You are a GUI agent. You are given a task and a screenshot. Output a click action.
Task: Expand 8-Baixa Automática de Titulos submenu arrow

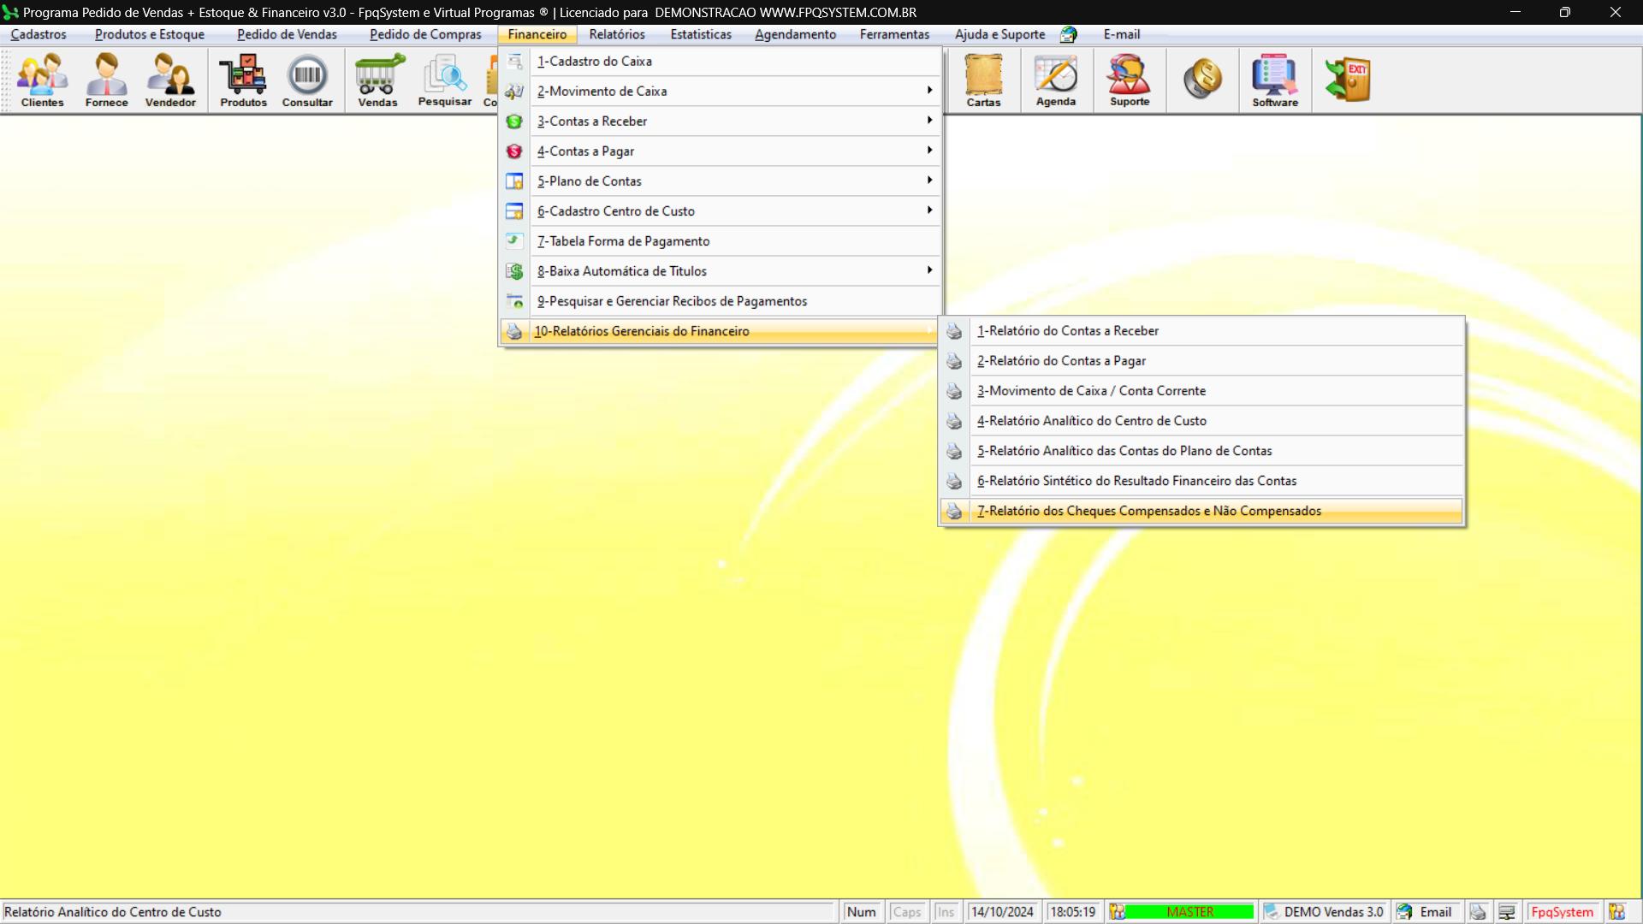tap(929, 270)
